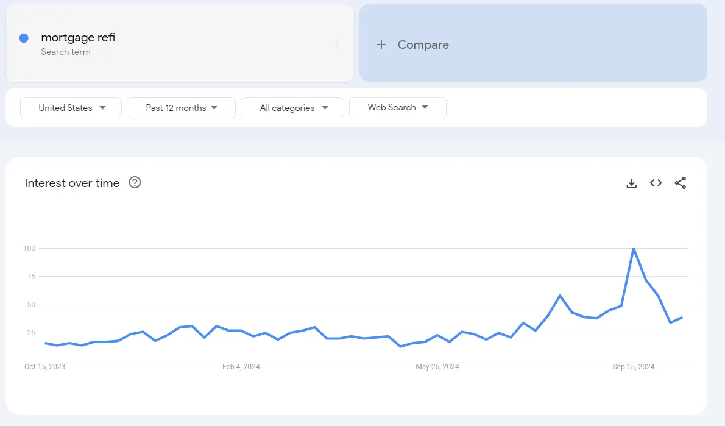Select the May 26, 2024 date label

437,367
